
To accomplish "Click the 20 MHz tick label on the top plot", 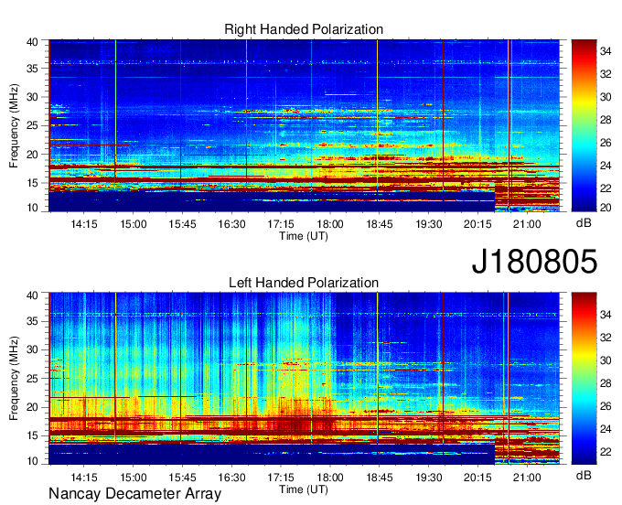I will pyautogui.click(x=33, y=155).
